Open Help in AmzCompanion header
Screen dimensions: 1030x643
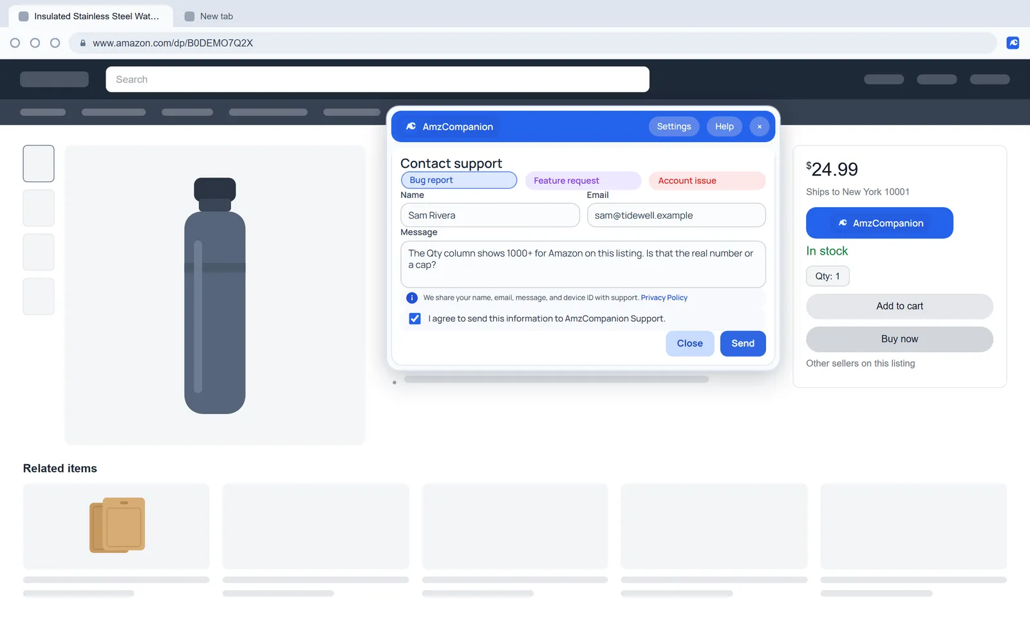point(724,127)
